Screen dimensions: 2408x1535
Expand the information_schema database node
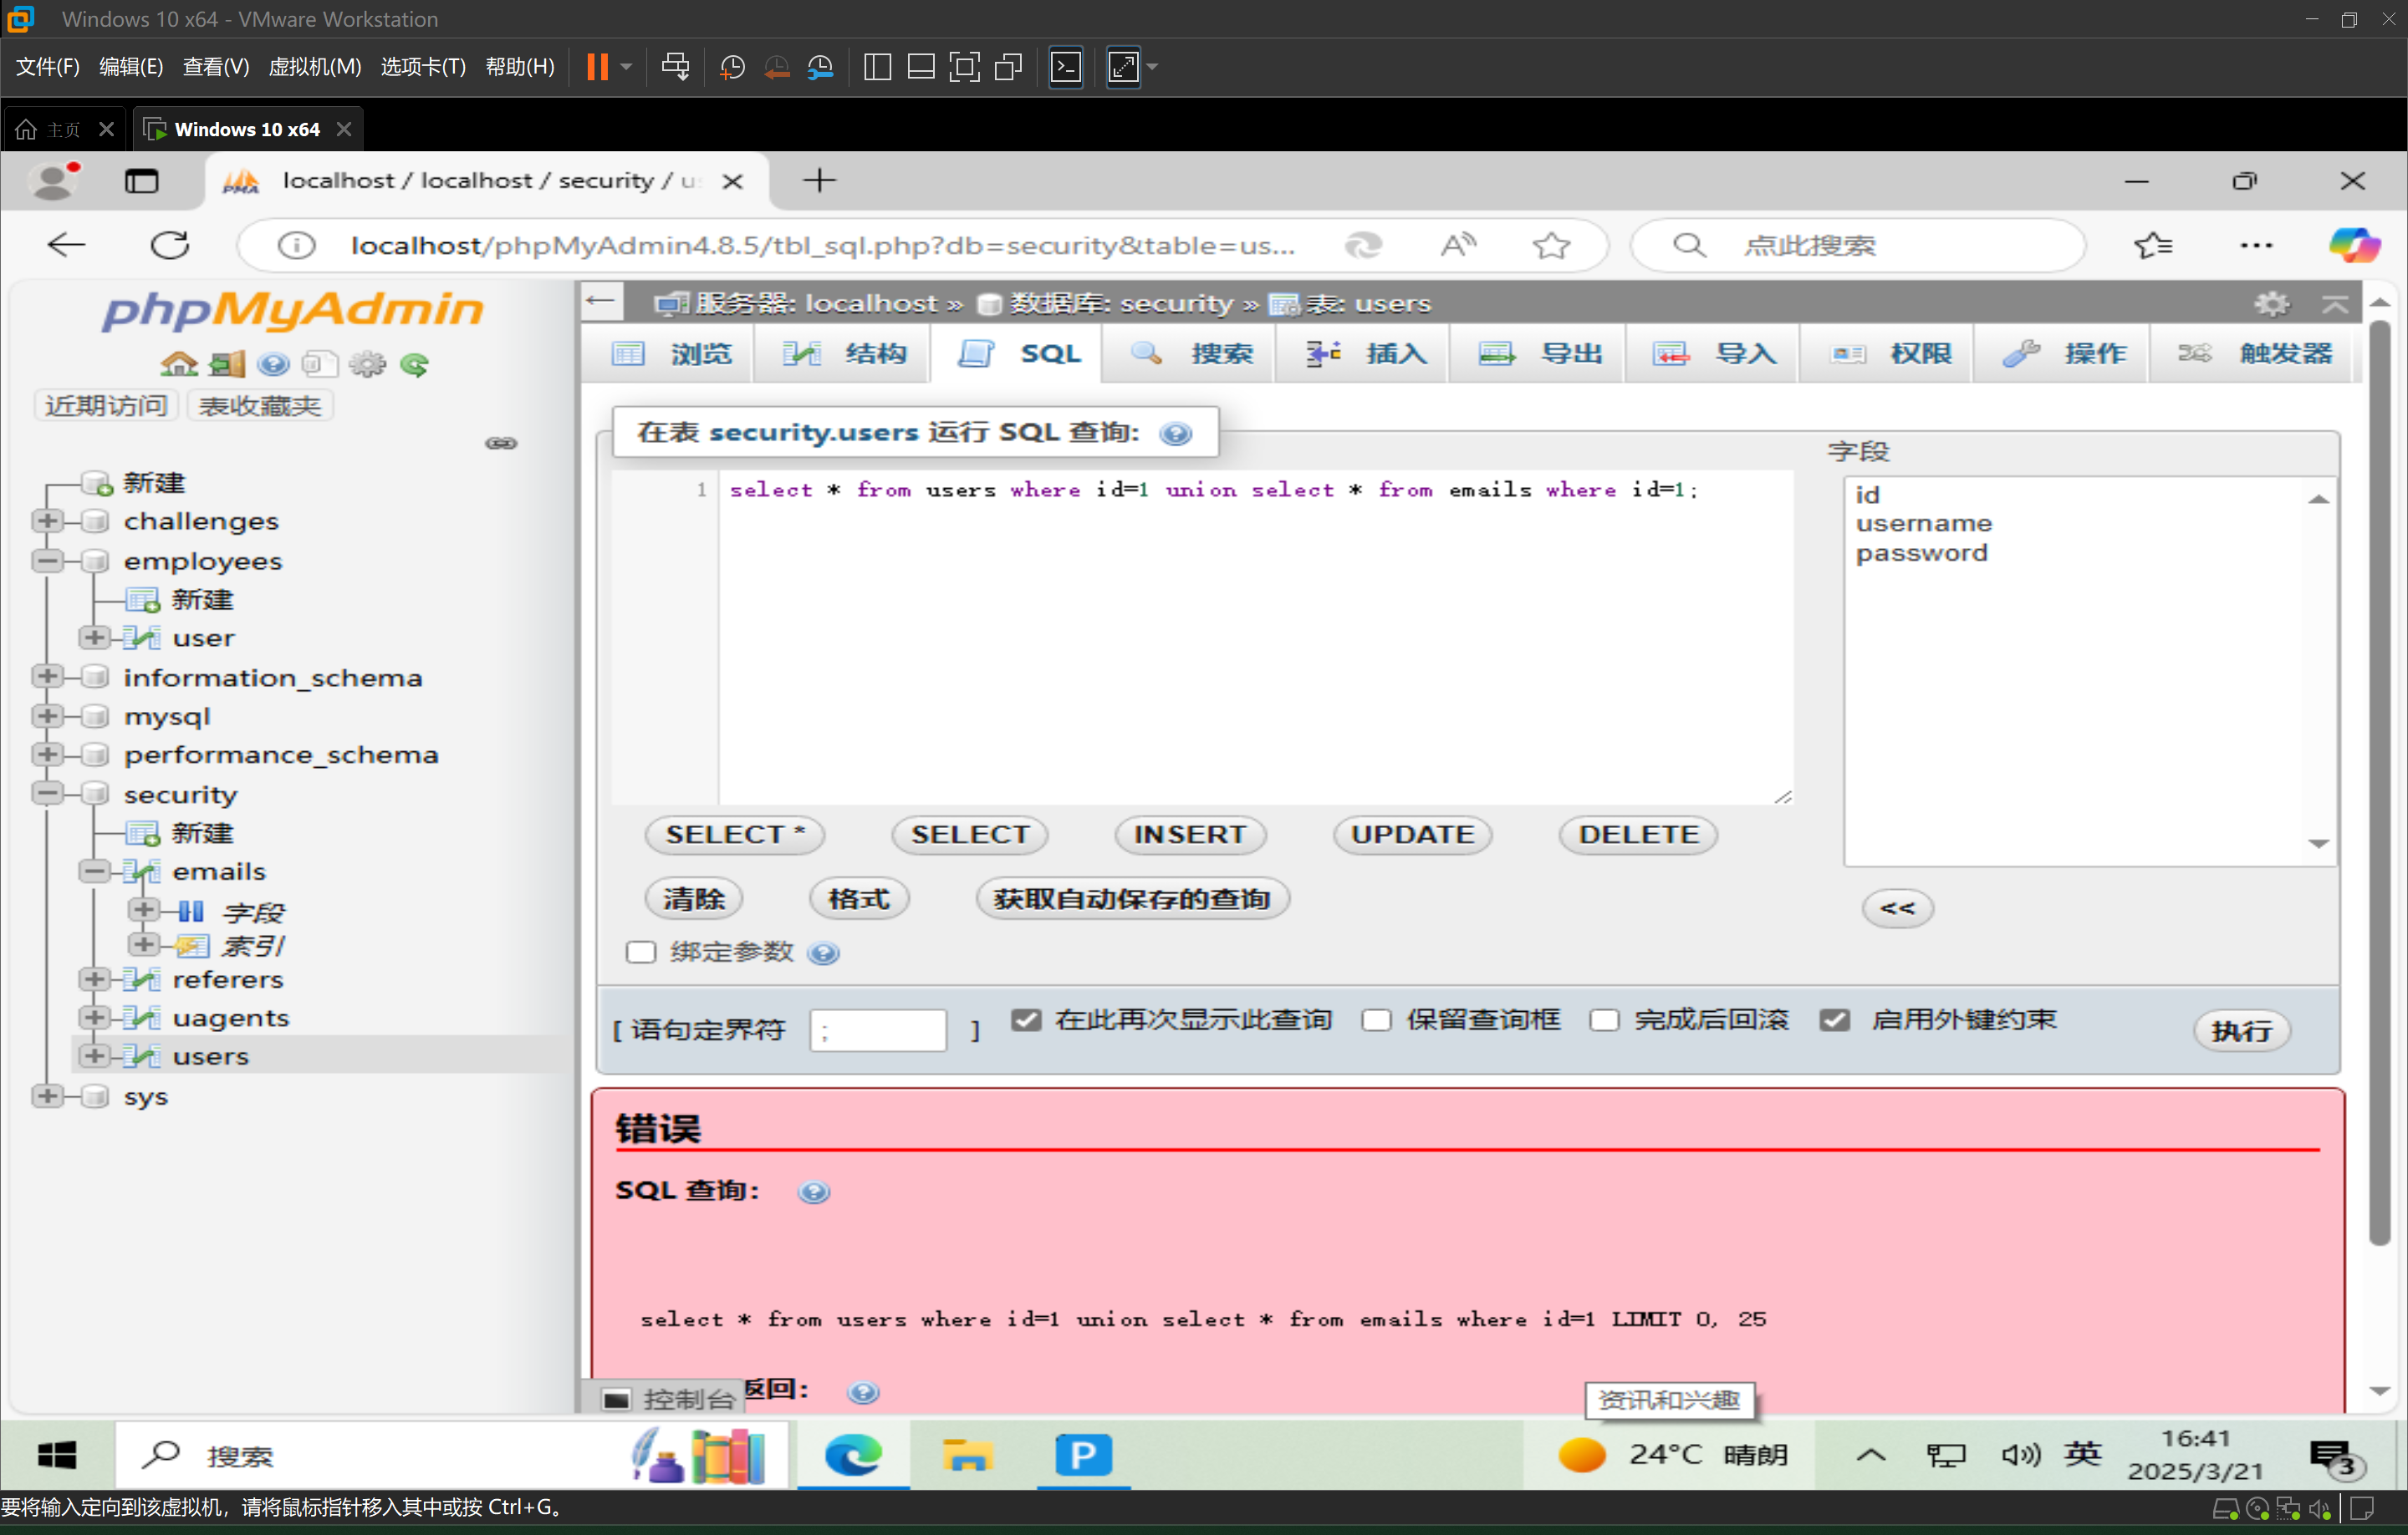coord(47,677)
